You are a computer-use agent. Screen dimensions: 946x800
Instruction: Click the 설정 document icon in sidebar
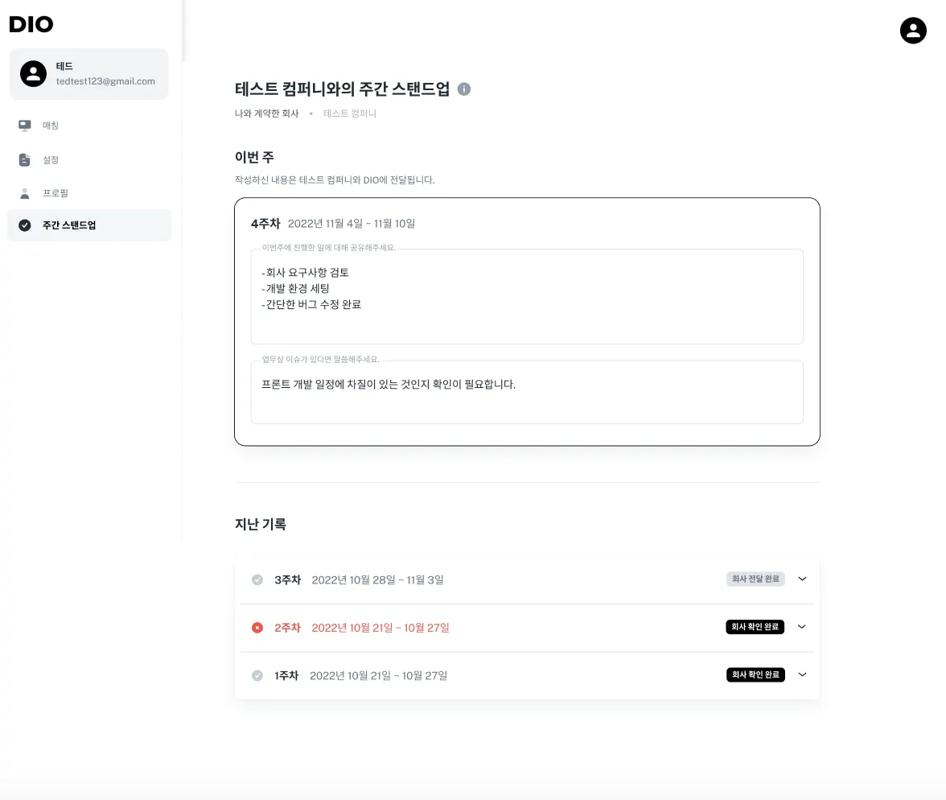click(x=25, y=160)
